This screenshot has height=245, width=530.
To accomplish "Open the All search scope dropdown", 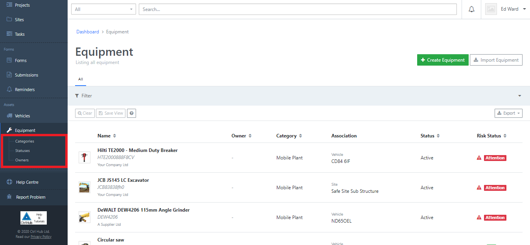I will pyautogui.click(x=103, y=9).
